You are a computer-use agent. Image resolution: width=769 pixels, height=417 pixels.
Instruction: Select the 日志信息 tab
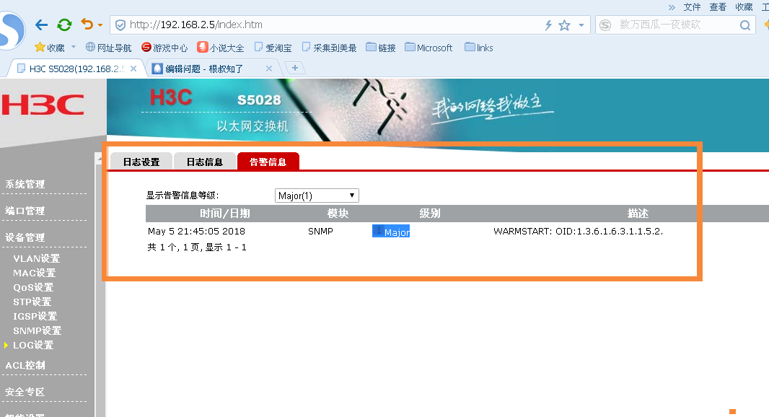(x=204, y=162)
